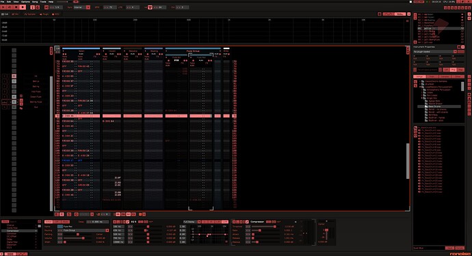
Task: Toggle the pattern follow icon beside metronome
Action: 33,8
